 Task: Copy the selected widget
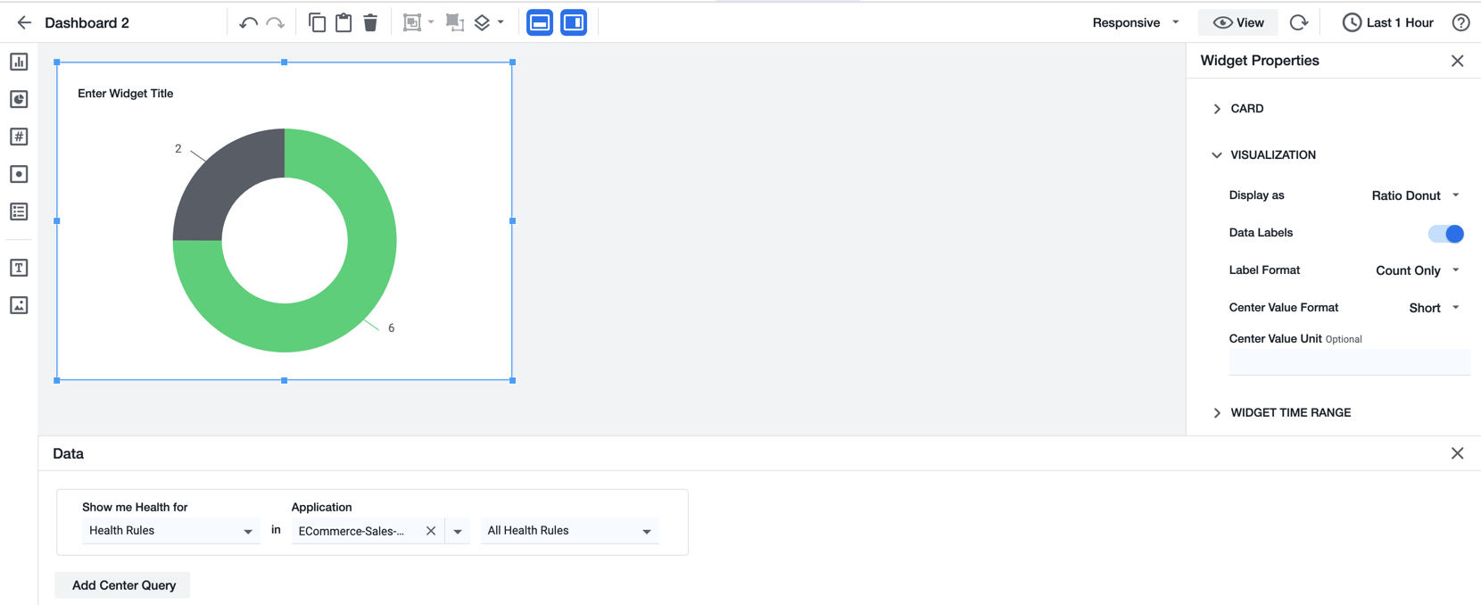pyautogui.click(x=317, y=22)
